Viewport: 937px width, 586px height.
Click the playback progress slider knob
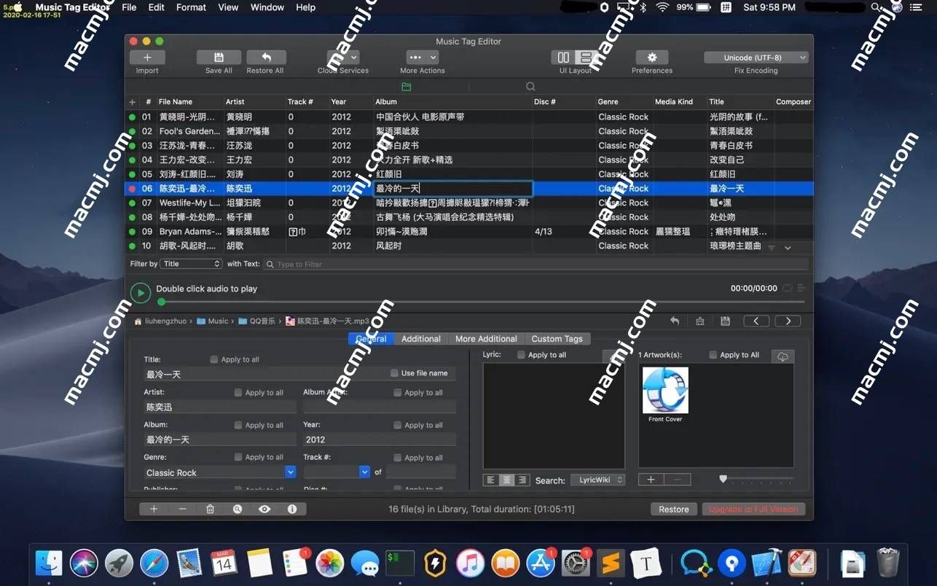tap(161, 302)
